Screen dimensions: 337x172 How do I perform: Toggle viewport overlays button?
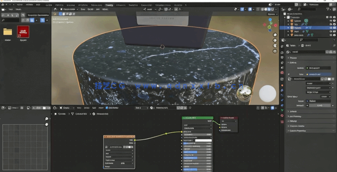point(250,9)
